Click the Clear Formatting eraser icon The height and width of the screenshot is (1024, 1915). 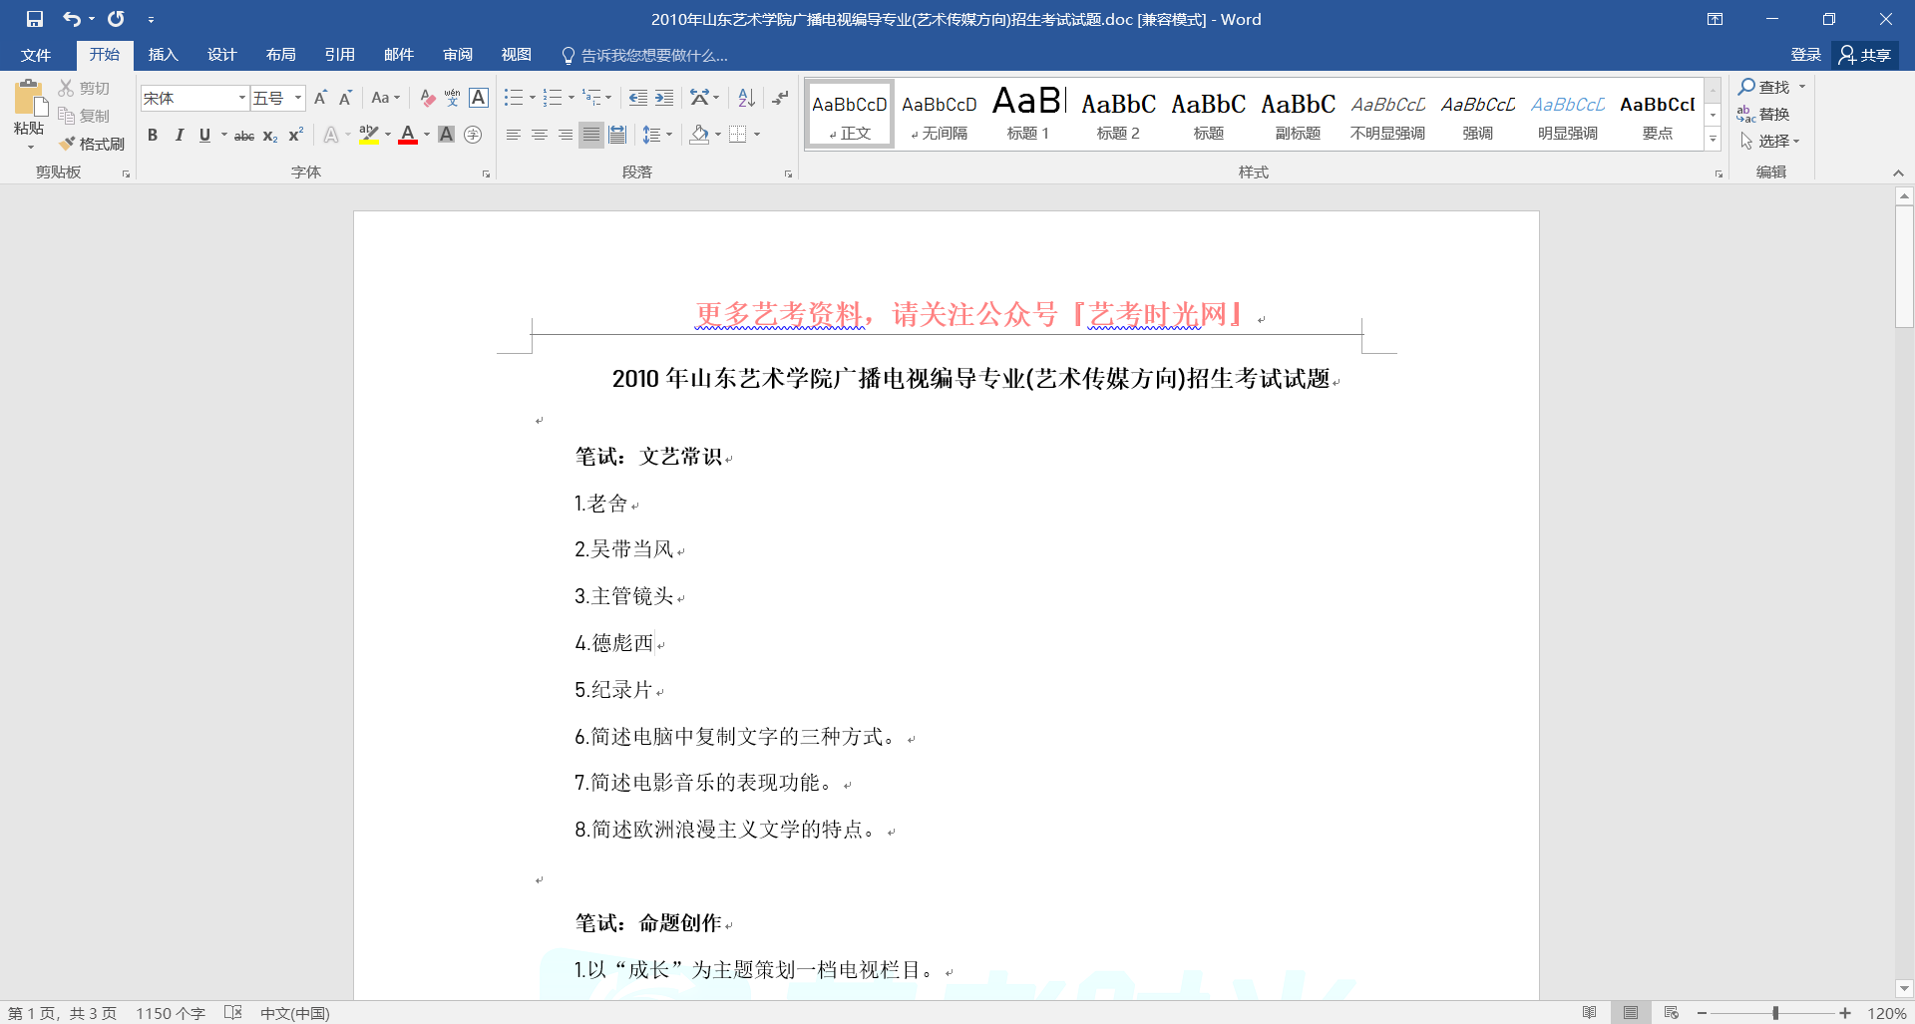pyautogui.click(x=427, y=98)
